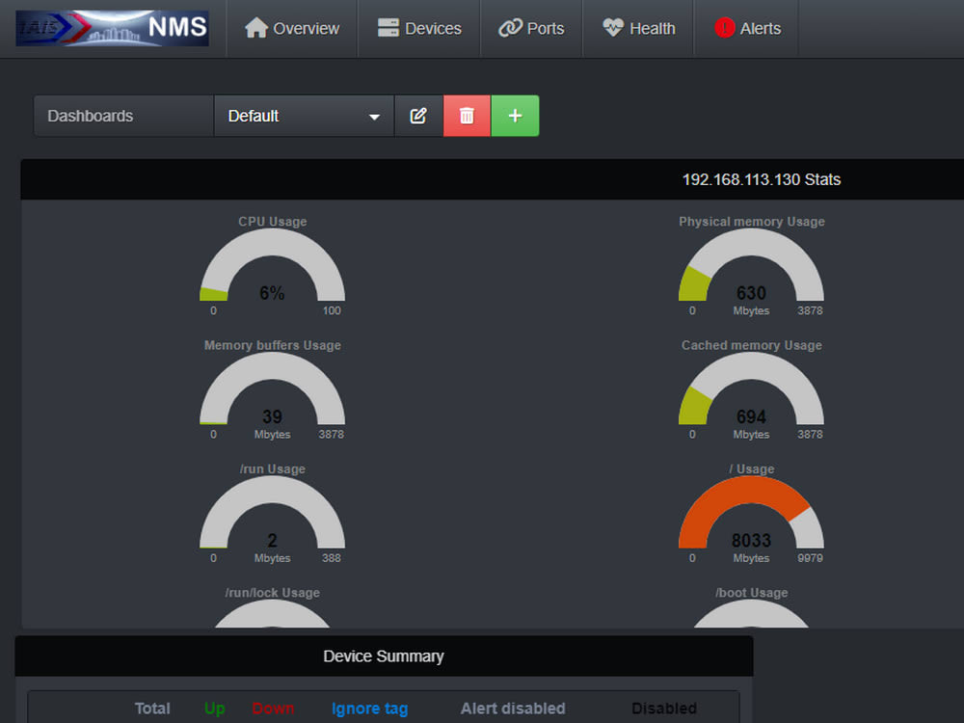Add a new dashboard with the green plus
Viewport: 964px width, 723px height.
pyautogui.click(x=515, y=115)
